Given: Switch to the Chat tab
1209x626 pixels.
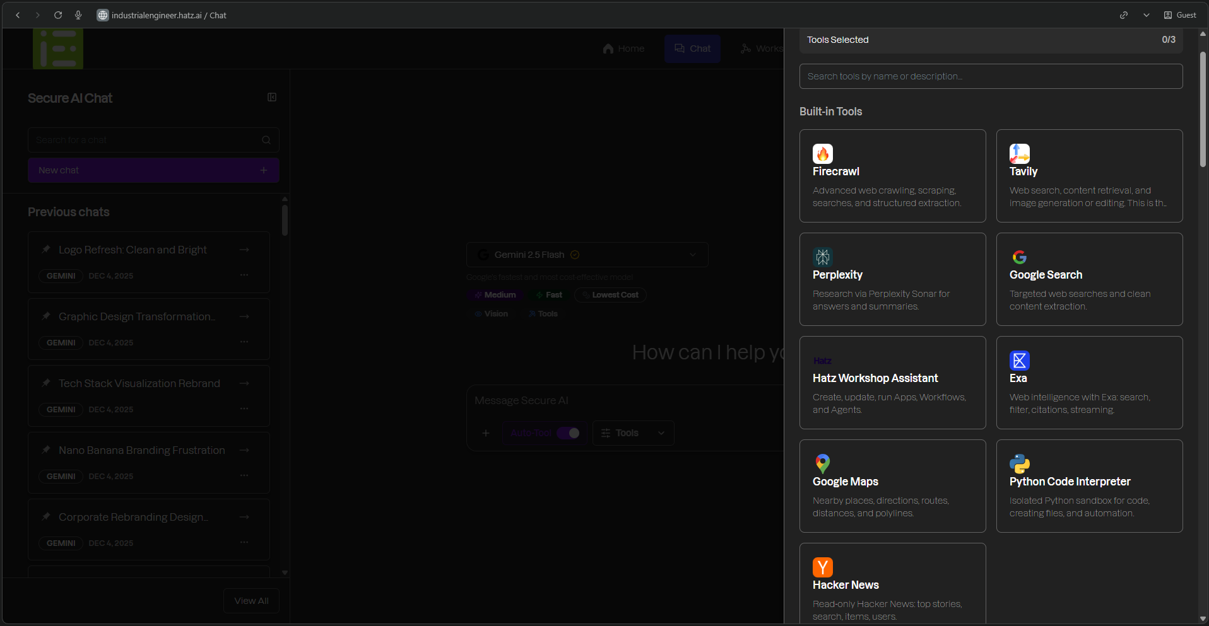Looking at the screenshot, I should coord(692,49).
